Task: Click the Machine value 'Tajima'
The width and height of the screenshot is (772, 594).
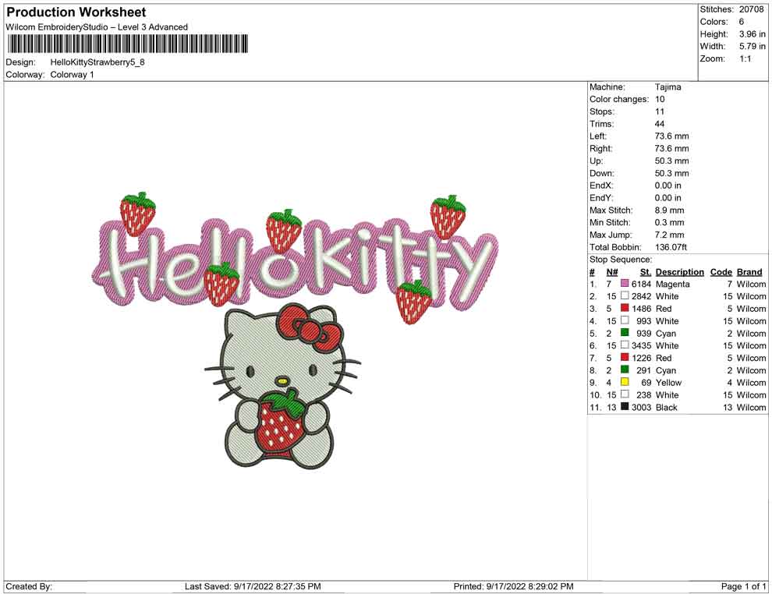Action: [x=668, y=87]
